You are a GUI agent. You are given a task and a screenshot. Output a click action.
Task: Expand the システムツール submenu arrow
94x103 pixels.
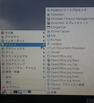pyautogui.click(x=44, y=60)
